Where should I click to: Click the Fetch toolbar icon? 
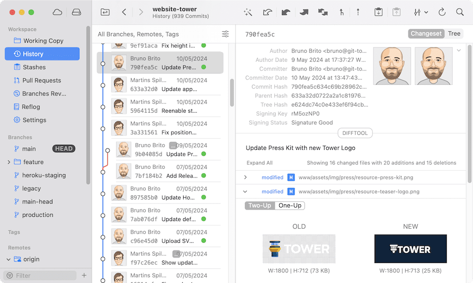pyautogui.click(x=267, y=12)
